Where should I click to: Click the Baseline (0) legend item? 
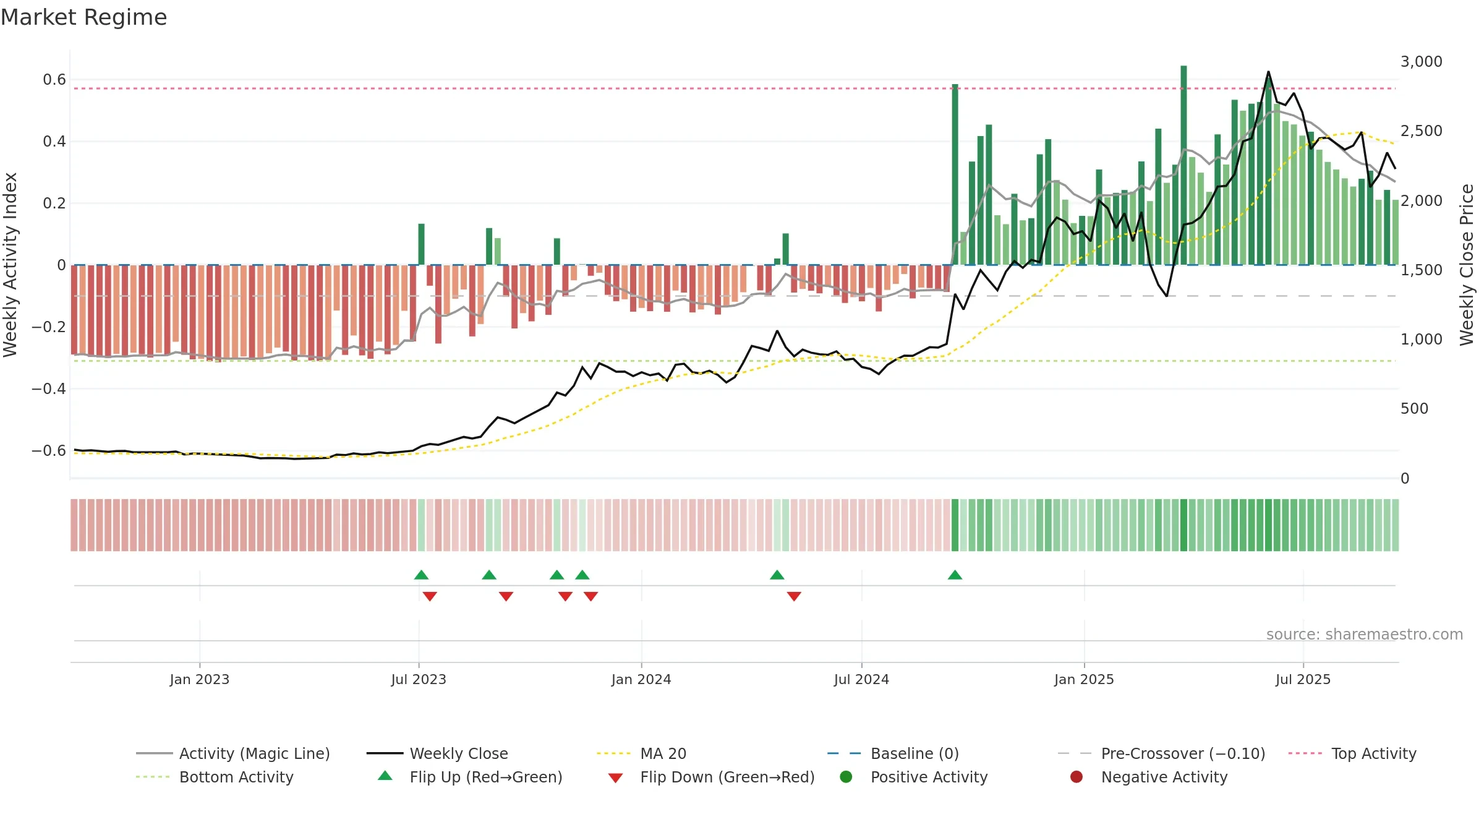pos(893,753)
